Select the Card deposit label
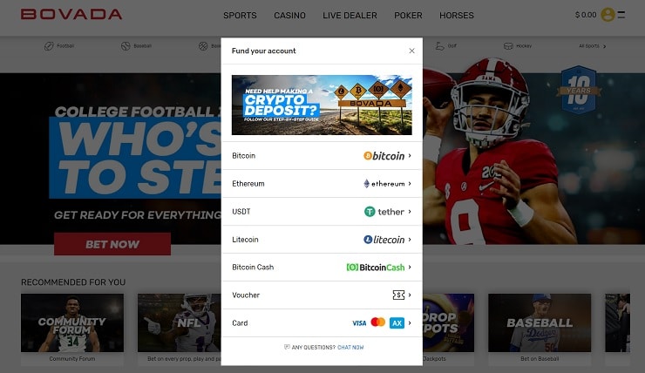645x373 pixels. tap(240, 322)
